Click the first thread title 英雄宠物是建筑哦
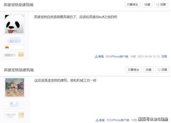The height and width of the screenshot is (123, 171). click(x=19, y=5)
